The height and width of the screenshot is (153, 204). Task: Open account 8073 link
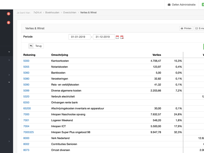(x=26, y=150)
